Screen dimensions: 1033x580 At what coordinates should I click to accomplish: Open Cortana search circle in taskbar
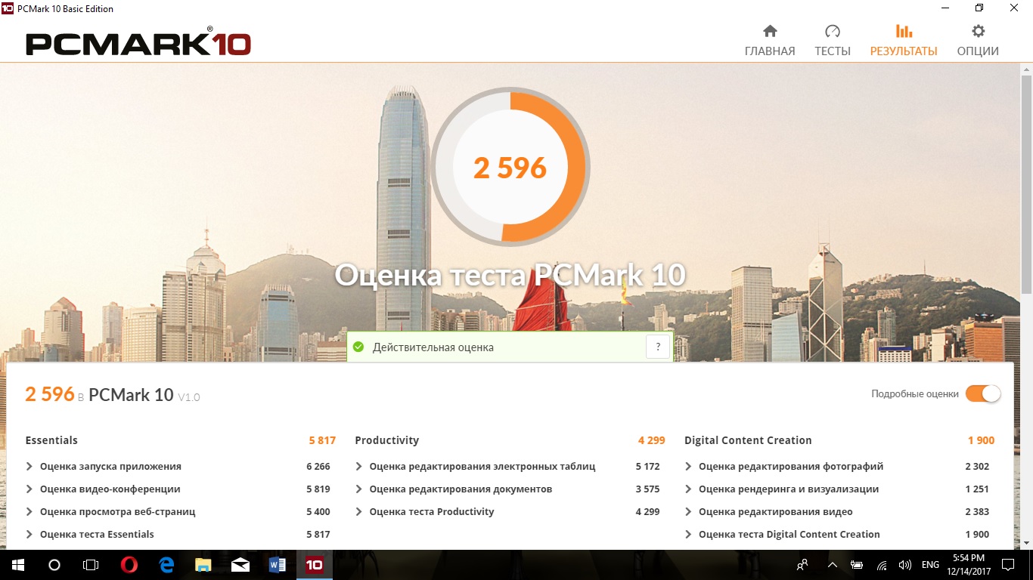[x=54, y=565]
